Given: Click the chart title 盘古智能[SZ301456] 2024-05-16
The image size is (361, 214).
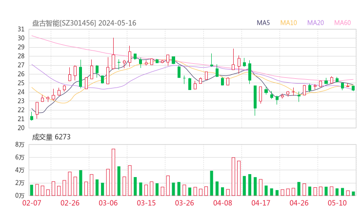Looking at the screenshot, I should (84, 23).
